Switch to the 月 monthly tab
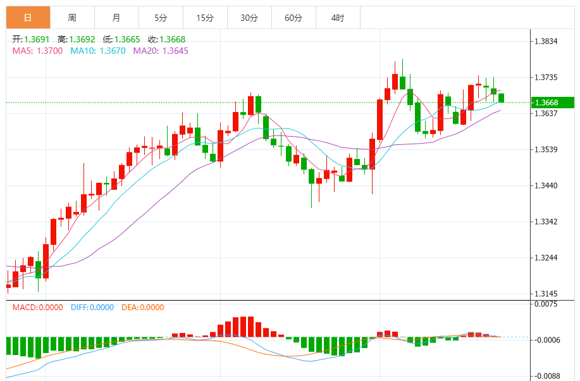 116,17
